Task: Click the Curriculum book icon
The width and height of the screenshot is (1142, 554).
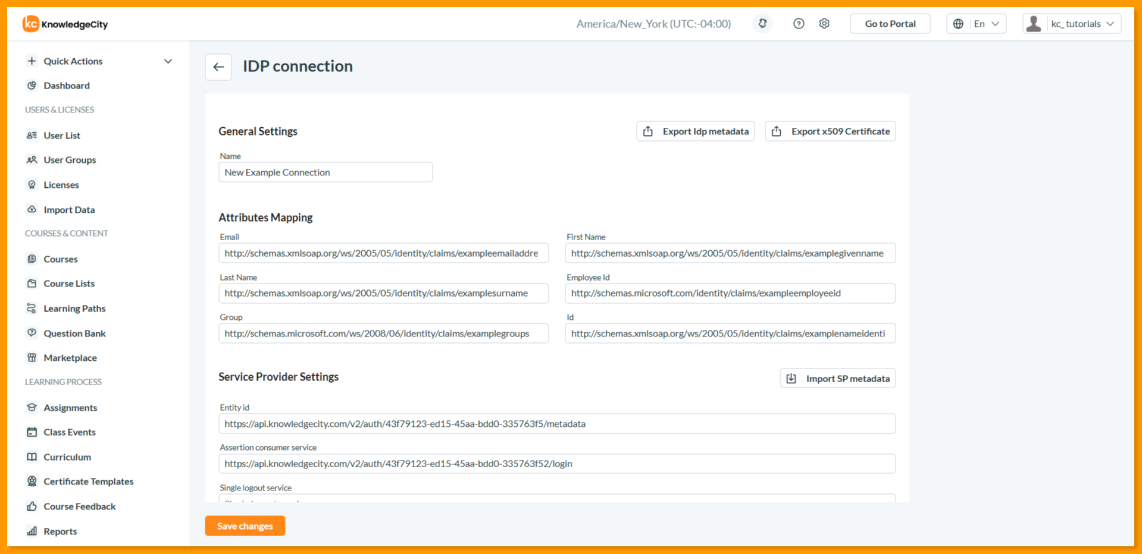Action: 32,457
